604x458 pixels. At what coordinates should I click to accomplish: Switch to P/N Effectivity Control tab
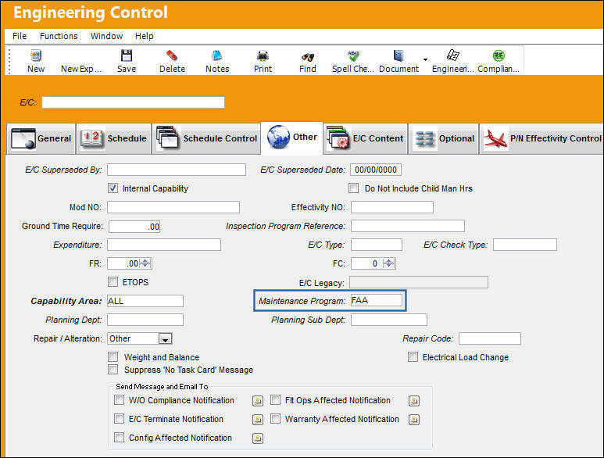coord(541,138)
